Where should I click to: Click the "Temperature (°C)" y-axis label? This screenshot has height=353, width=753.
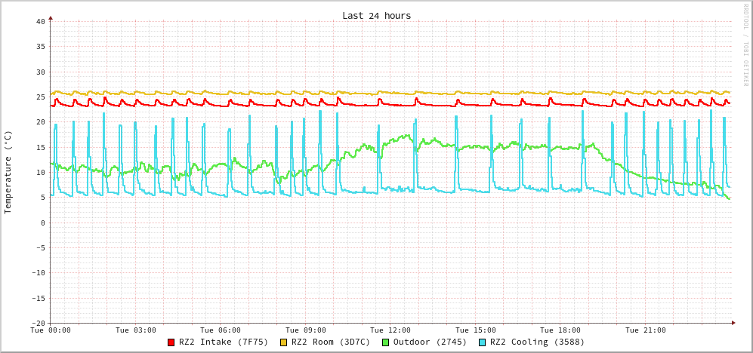pos(8,172)
